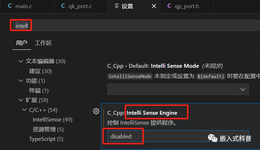Open the qp_port.h tab
The height and width of the screenshot is (150, 260).
point(187,6)
